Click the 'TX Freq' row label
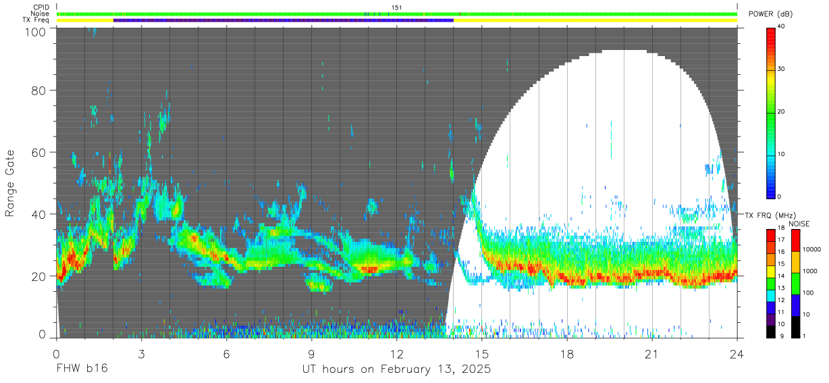Screen dimensions: 829x383 [36, 20]
